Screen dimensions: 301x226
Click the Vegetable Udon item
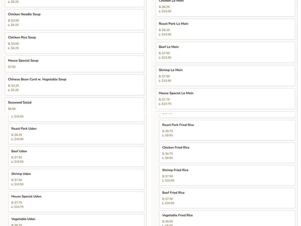point(76,221)
